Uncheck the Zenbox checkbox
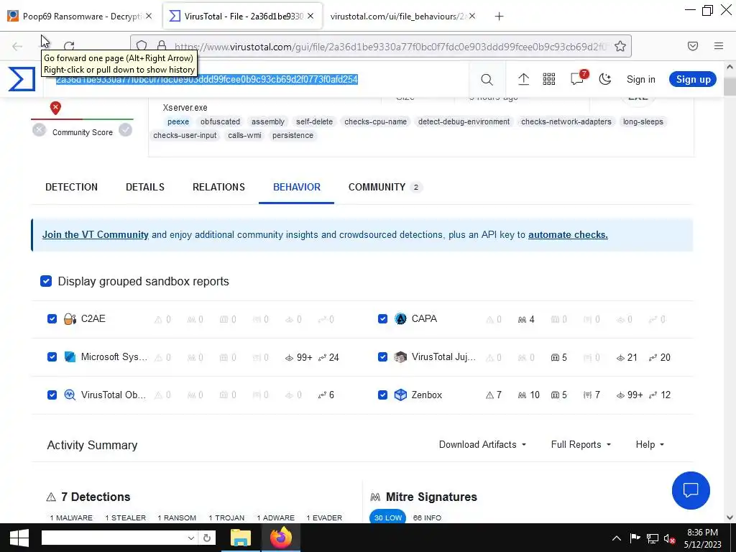The height and width of the screenshot is (552, 736). [x=382, y=395]
